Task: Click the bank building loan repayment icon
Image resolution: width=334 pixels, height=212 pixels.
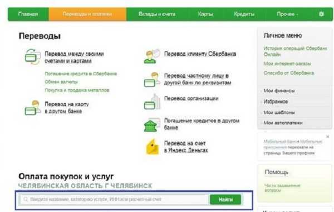Action: pyautogui.click(x=152, y=124)
